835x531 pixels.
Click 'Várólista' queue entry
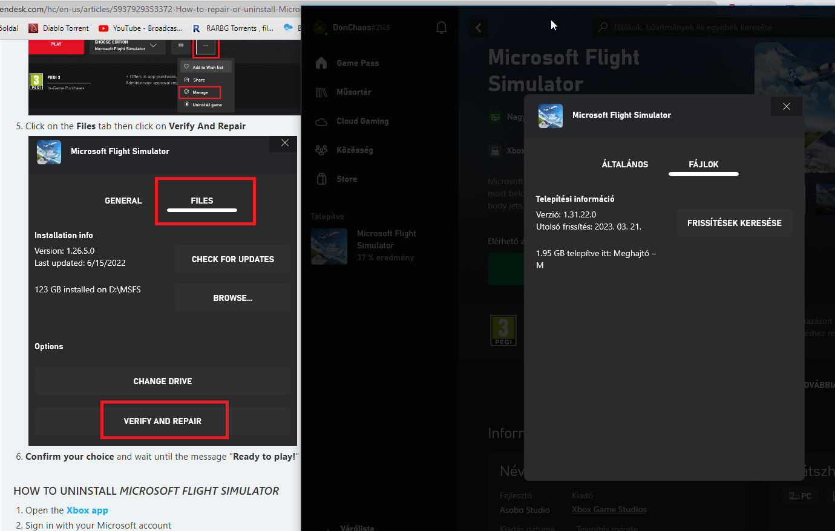[x=357, y=527]
